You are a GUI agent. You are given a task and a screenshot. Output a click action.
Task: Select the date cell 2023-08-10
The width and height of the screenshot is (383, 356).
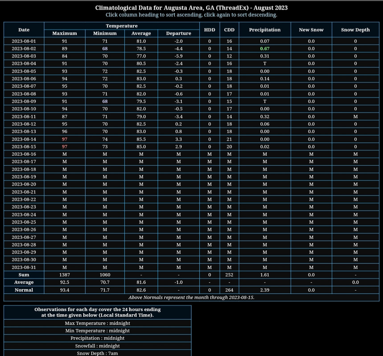click(24, 109)
